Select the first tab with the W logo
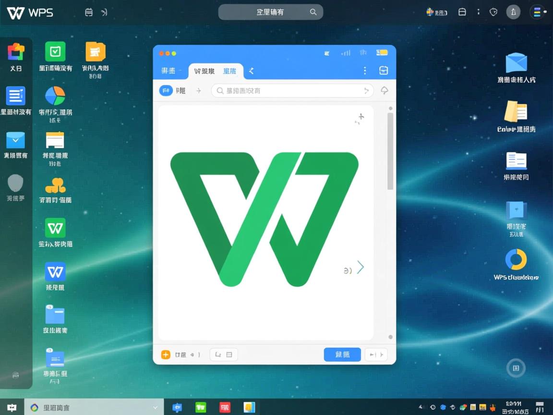This screenshot has height=415, width=553. (x=204, y=71)
